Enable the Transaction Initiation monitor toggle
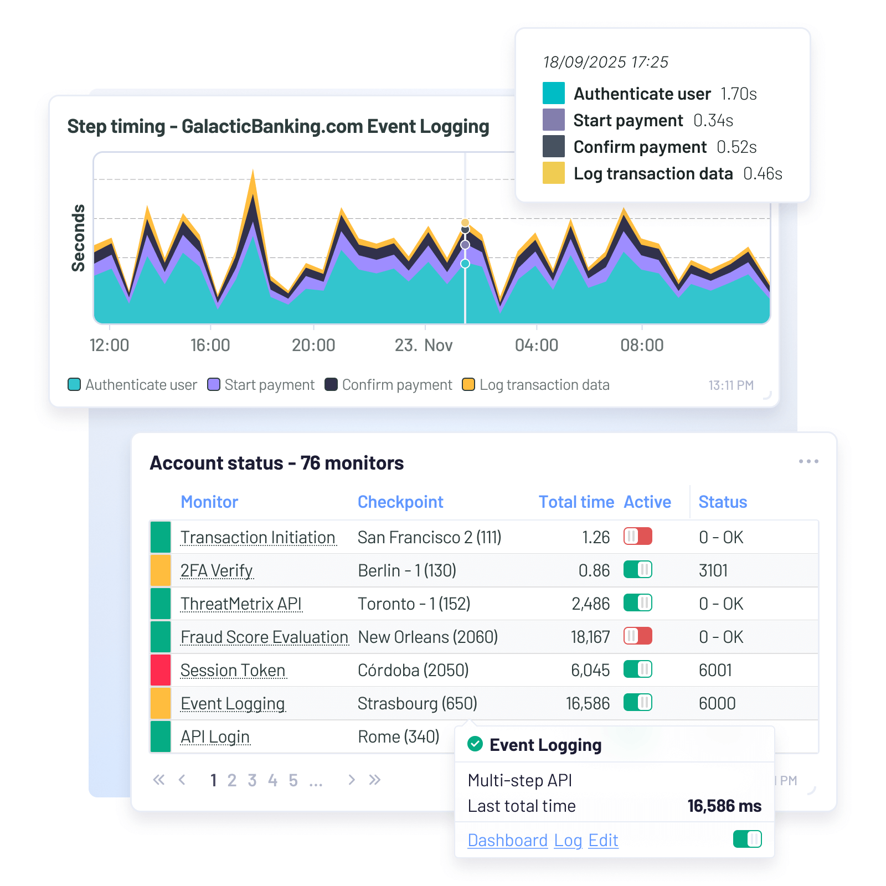The width and height of the screenshot is (886, 886). tap(637, 537)
